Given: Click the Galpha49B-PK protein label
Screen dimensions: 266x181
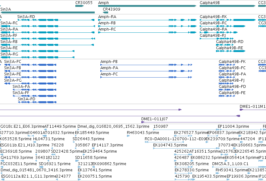Looking at the screenshot, I should [x=232, y=62].
